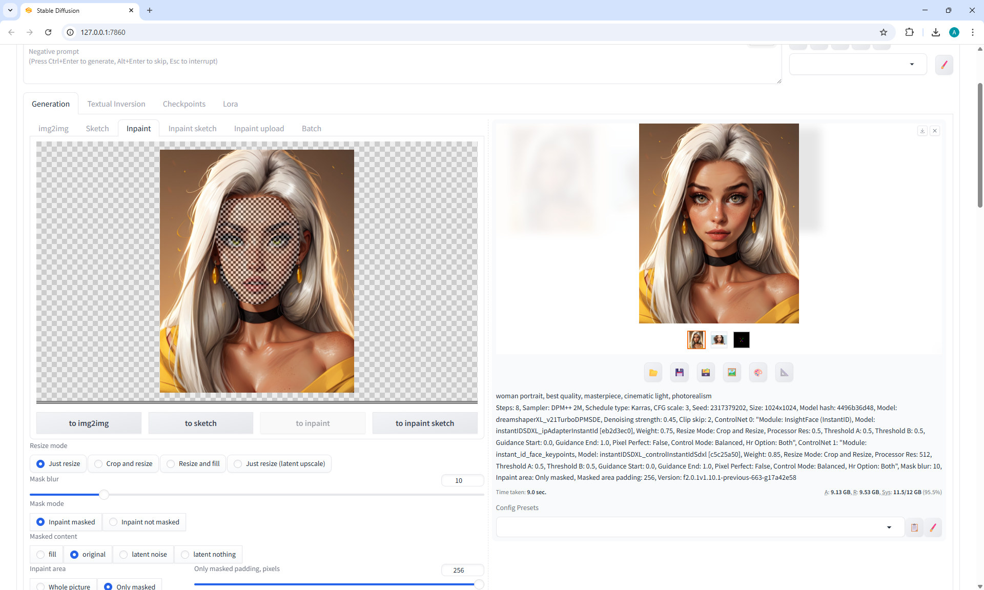Click the to inpaint sketch button

[424, 423]
